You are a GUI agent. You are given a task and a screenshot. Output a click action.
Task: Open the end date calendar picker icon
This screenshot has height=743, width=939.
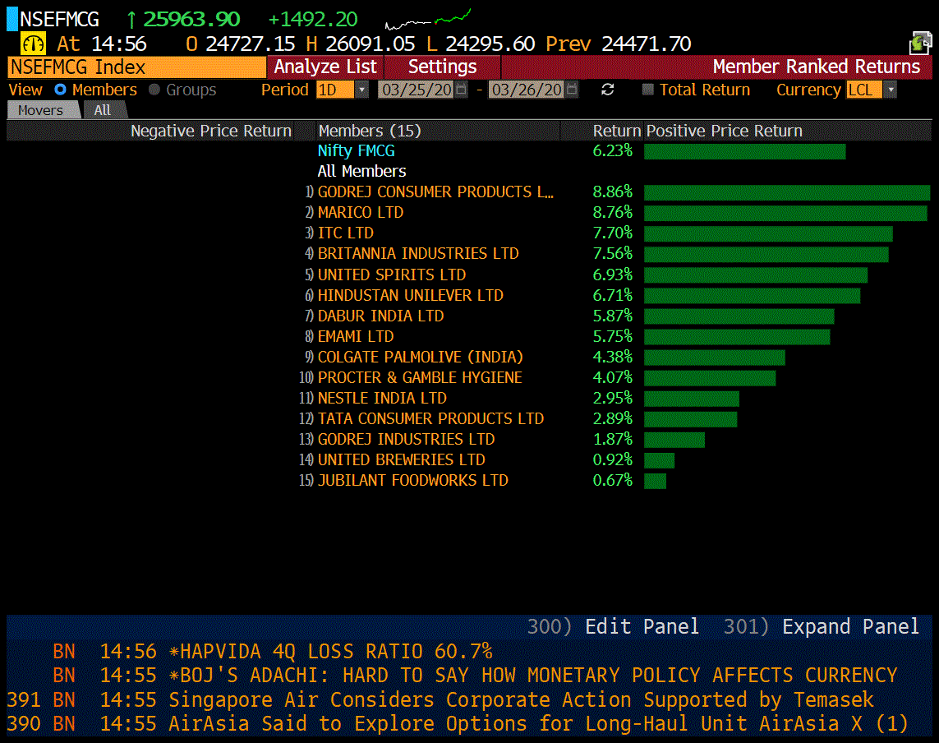click(x=572, y=90)
